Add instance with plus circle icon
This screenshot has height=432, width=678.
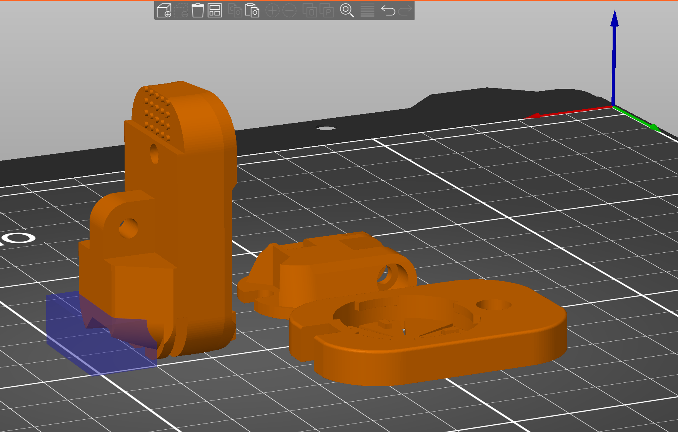tap(272, 10)
